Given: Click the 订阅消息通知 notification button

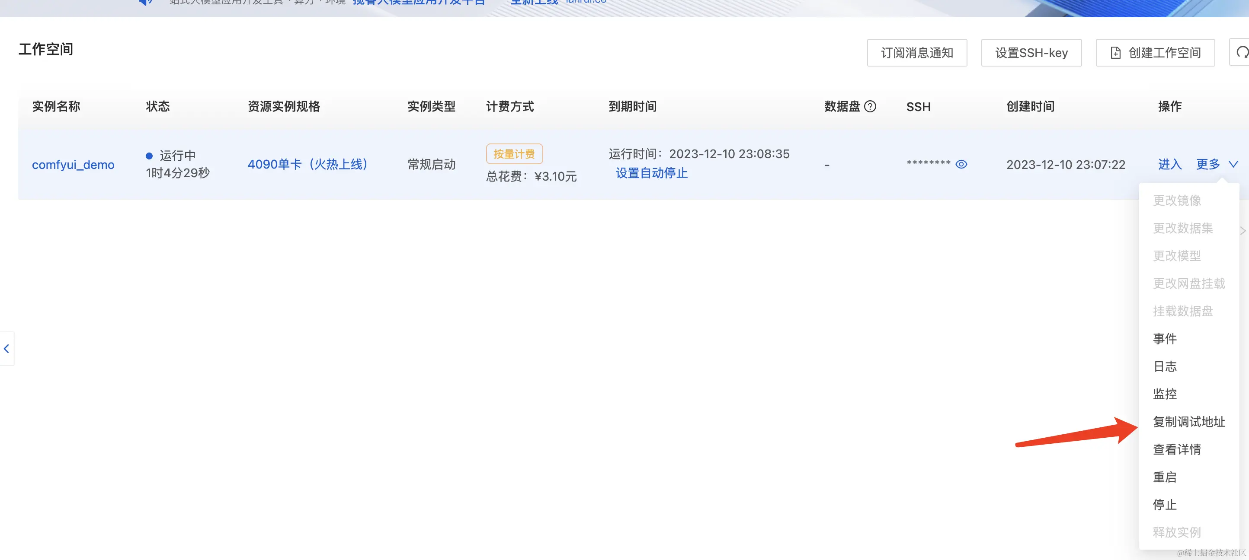Looking at the screenshot, I should point(916,52).
